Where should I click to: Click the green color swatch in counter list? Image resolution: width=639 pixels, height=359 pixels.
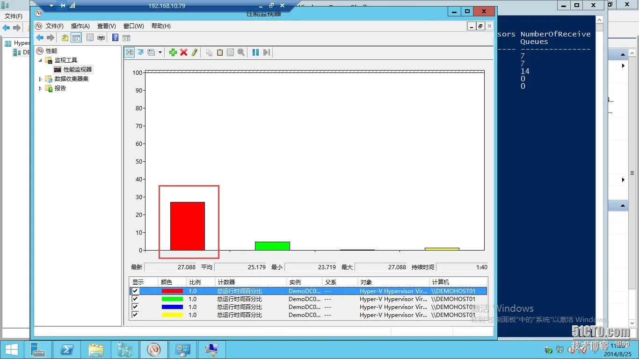[x=172, y=299]
